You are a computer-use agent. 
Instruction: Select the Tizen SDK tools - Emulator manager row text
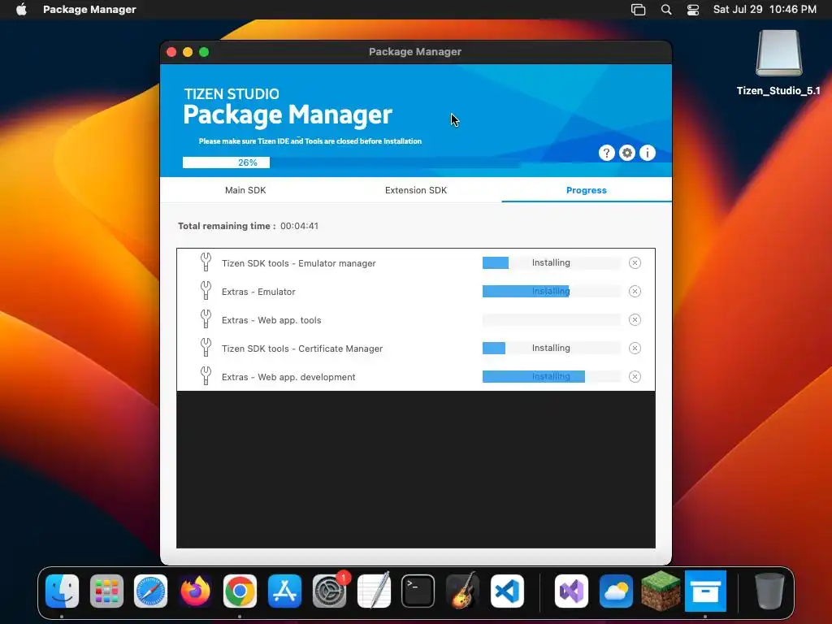click(x=299, y=263)
